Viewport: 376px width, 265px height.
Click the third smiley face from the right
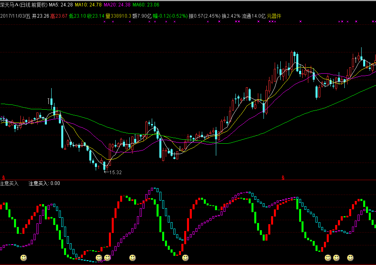(x=328, y=258)
